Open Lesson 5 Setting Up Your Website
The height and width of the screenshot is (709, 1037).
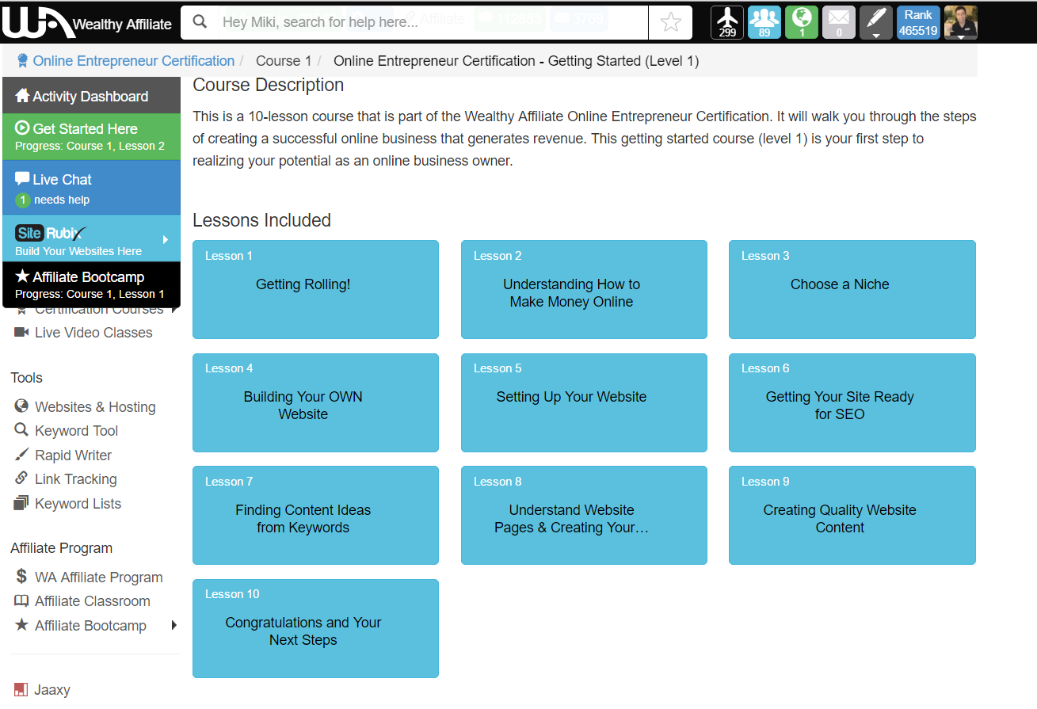point(584,402)
